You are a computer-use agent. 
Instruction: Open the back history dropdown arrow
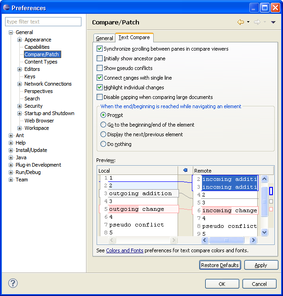coord(248,22)
